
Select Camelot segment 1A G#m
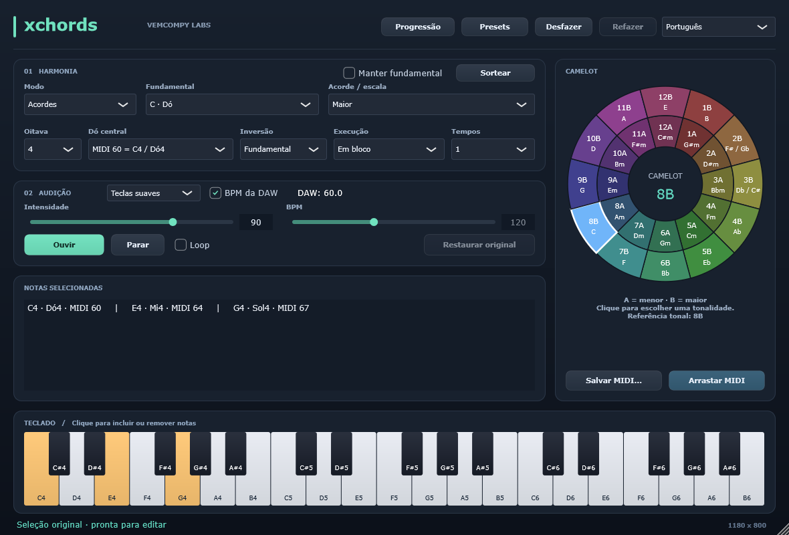pos(691,139)
